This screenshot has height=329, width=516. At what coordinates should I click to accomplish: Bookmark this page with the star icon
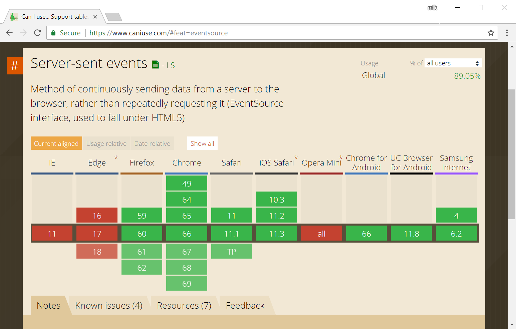(491, 33)
